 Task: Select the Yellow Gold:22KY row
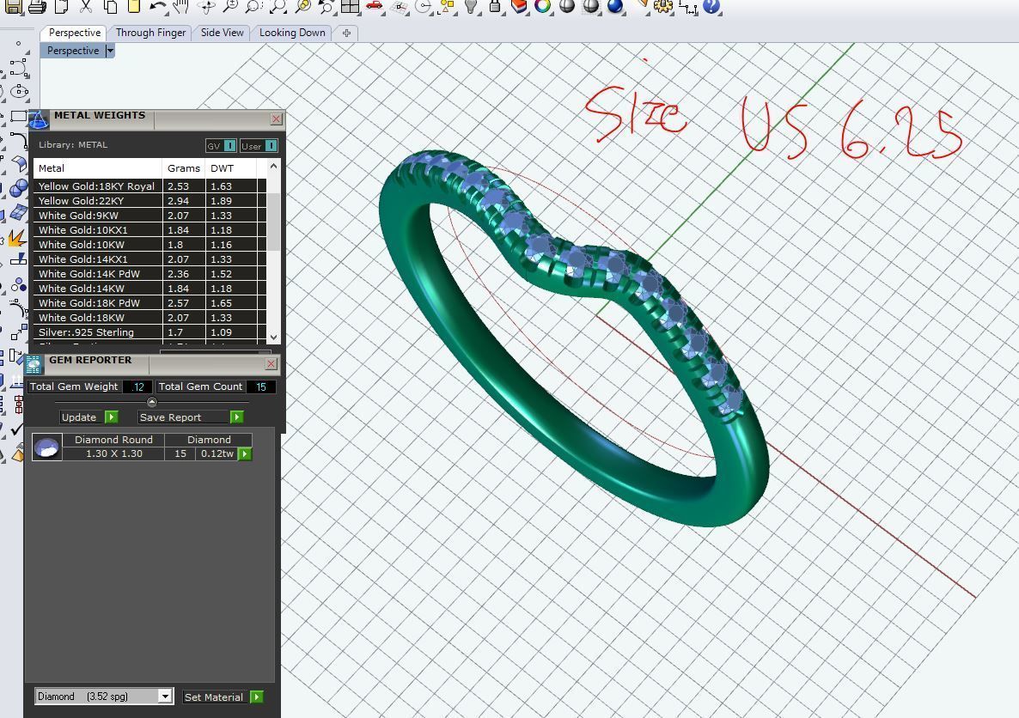click(149, 201)
